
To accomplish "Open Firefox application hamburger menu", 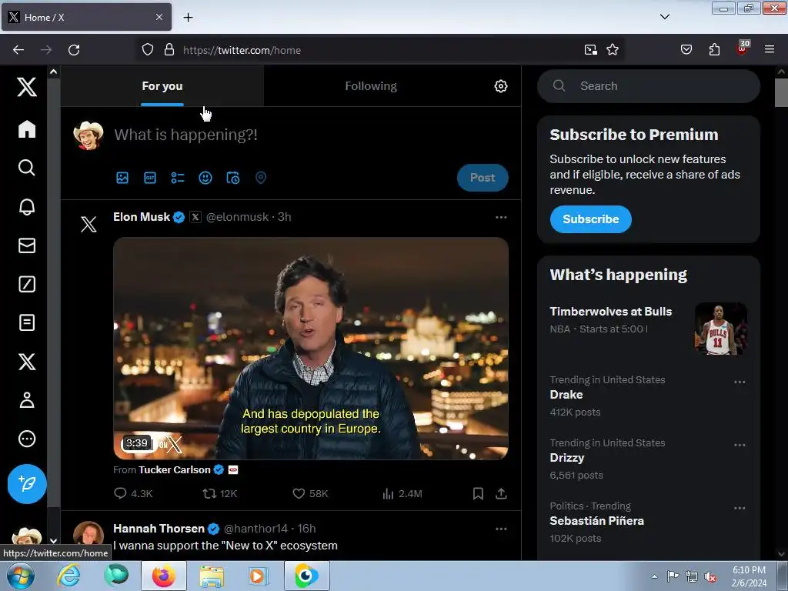I will coord(770,49).
